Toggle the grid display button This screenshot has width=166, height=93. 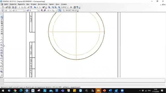[x=49, y=10]
